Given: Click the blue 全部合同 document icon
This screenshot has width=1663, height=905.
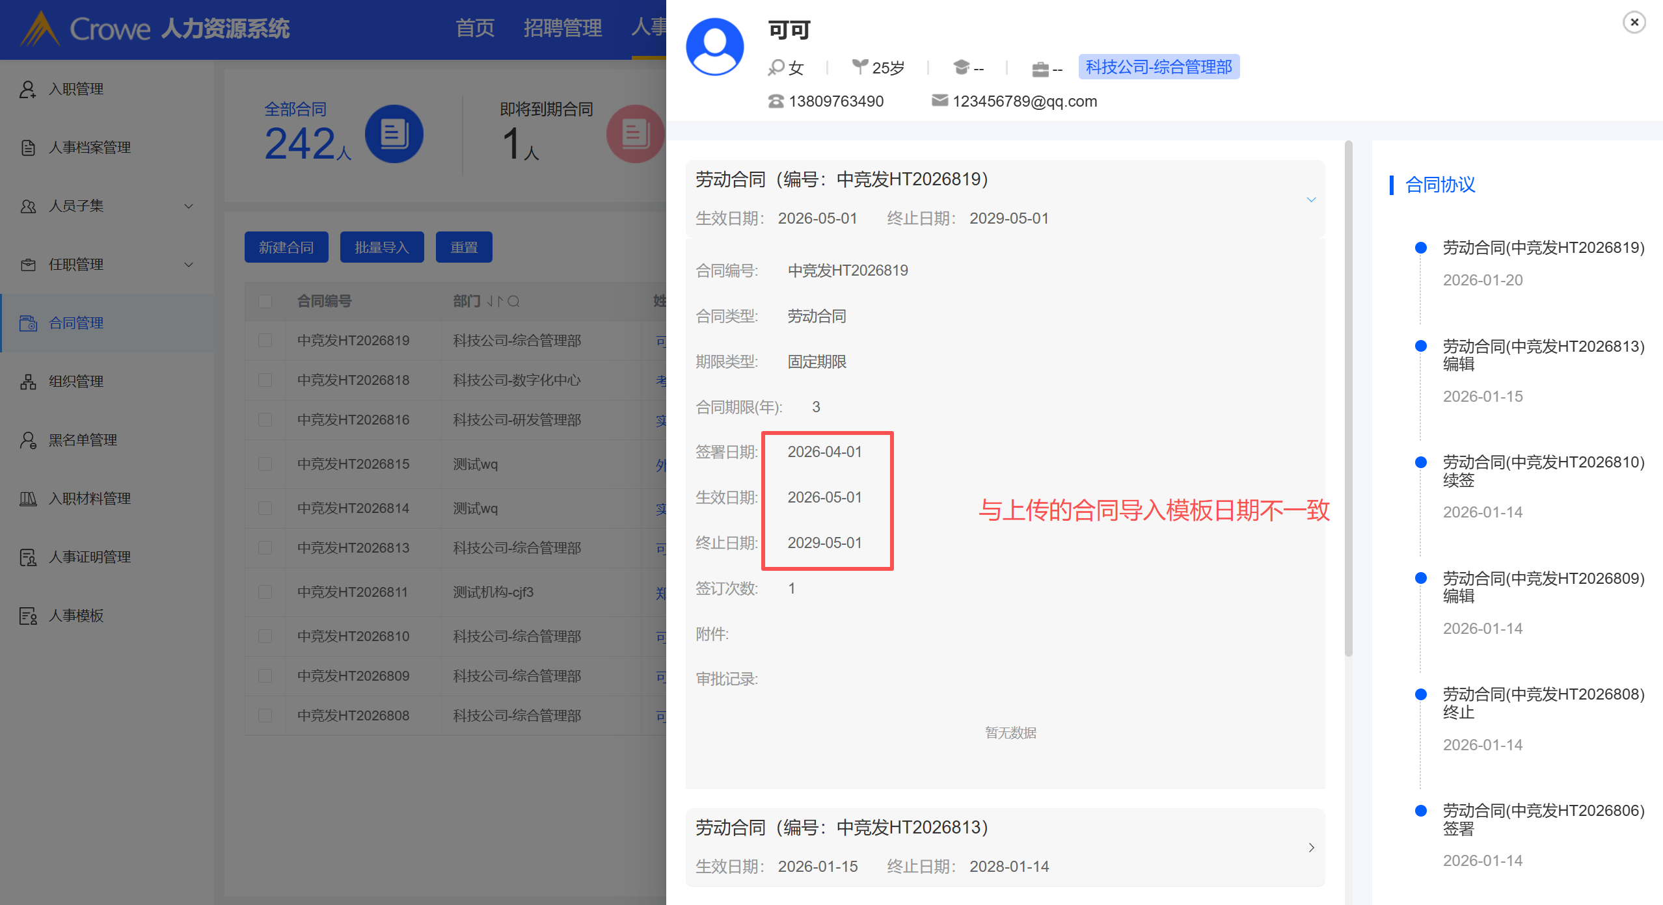Looking at the screenshot, I should pyautogui.click(x=394, y=134).
